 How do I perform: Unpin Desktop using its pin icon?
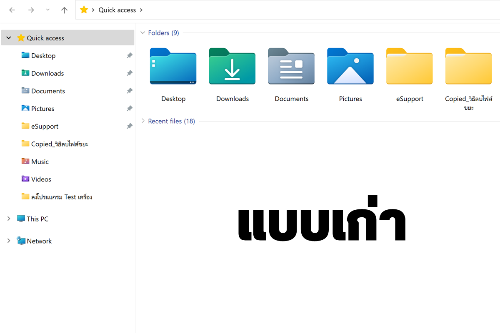(x=130, y=56)
